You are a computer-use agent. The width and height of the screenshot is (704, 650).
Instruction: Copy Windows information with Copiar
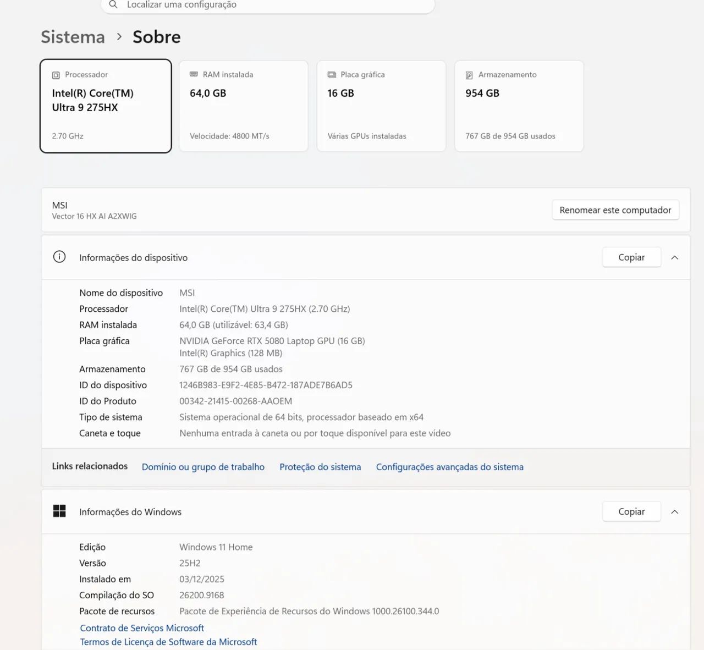click(631, 511)
